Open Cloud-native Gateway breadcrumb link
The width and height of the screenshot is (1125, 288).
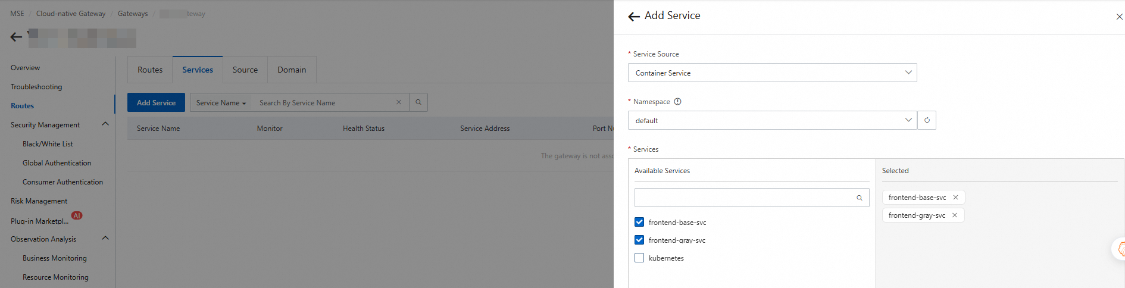tap(71, 14)
